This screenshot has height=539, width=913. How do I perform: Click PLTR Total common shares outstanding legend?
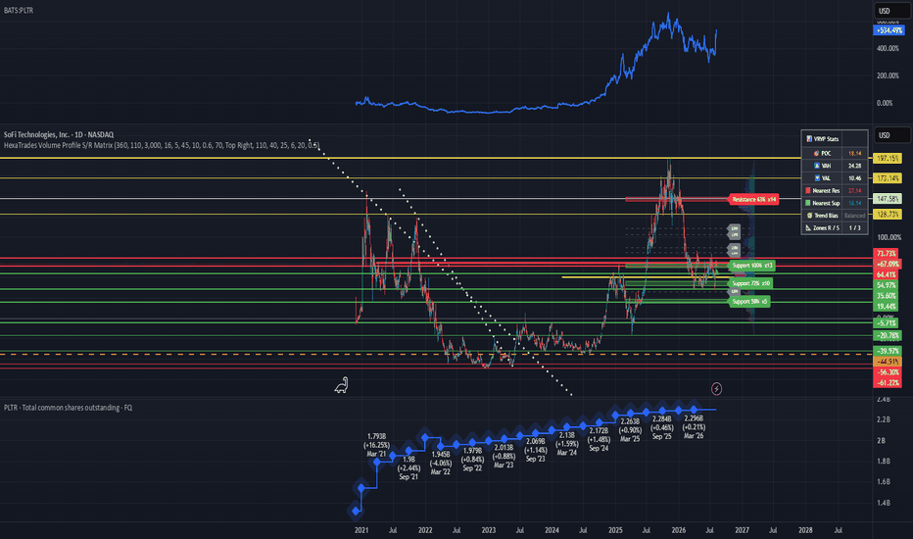(69, 408)
